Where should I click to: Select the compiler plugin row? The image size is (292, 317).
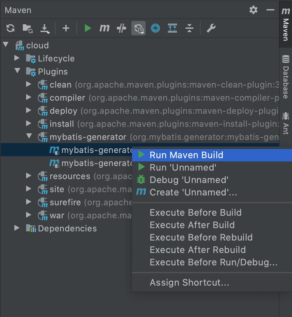pyautogui.click(x=140, y=98)
